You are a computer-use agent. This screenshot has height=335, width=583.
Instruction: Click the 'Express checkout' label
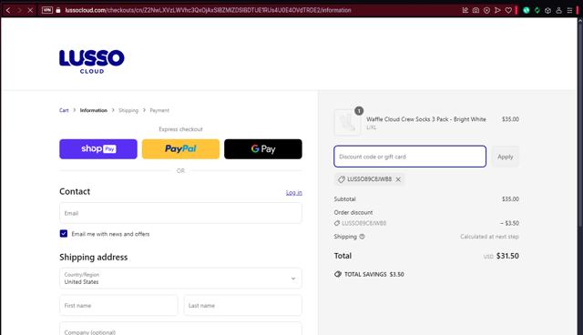pyautogui.click(x=180, y=129)
